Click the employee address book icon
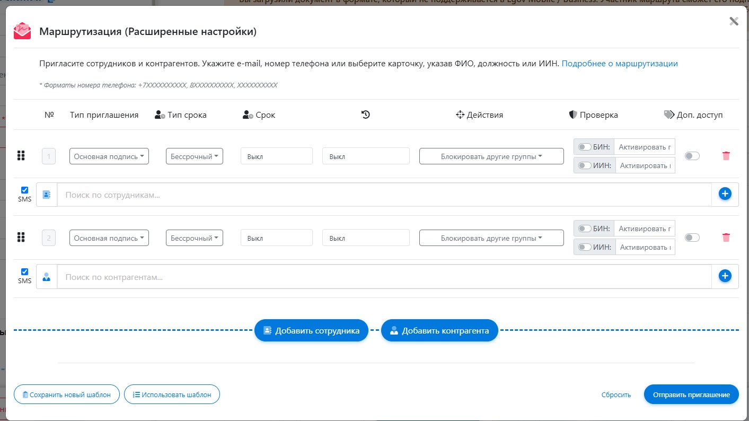Viewport: 749px width, 421px height. point(47,195)
